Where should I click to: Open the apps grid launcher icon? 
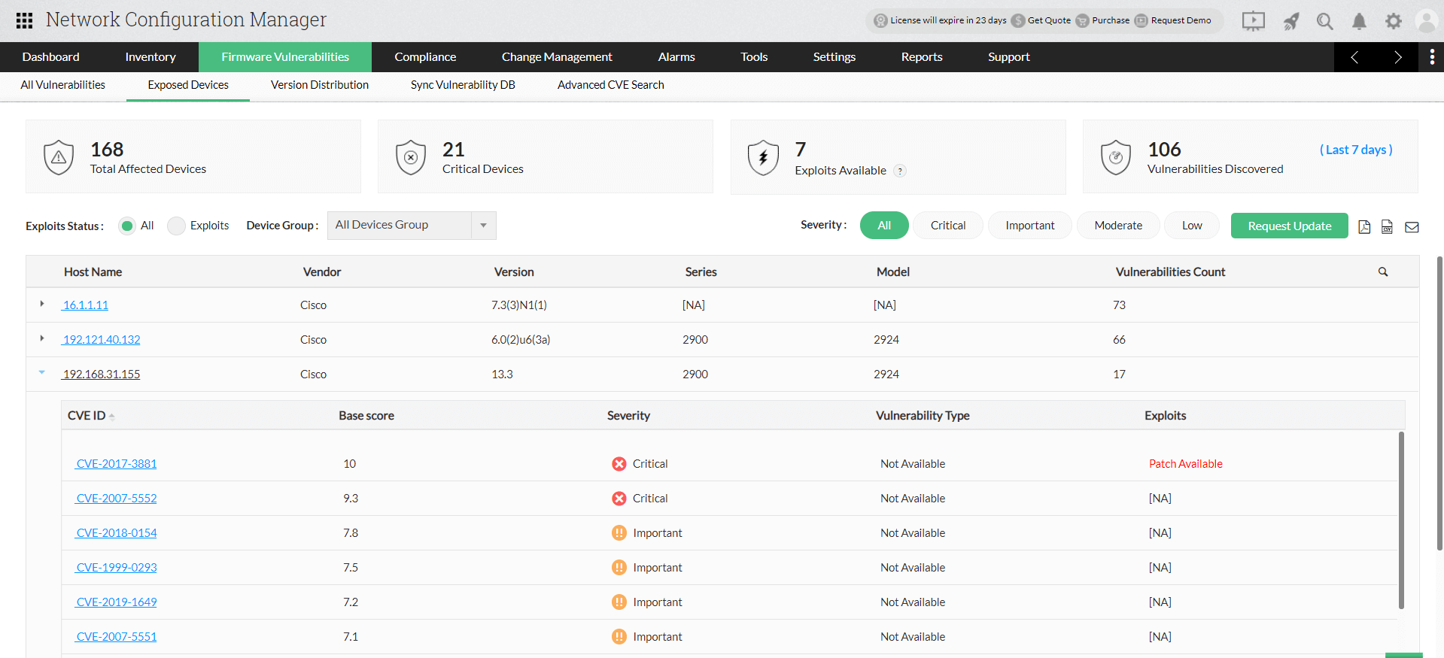pos(24,20)
